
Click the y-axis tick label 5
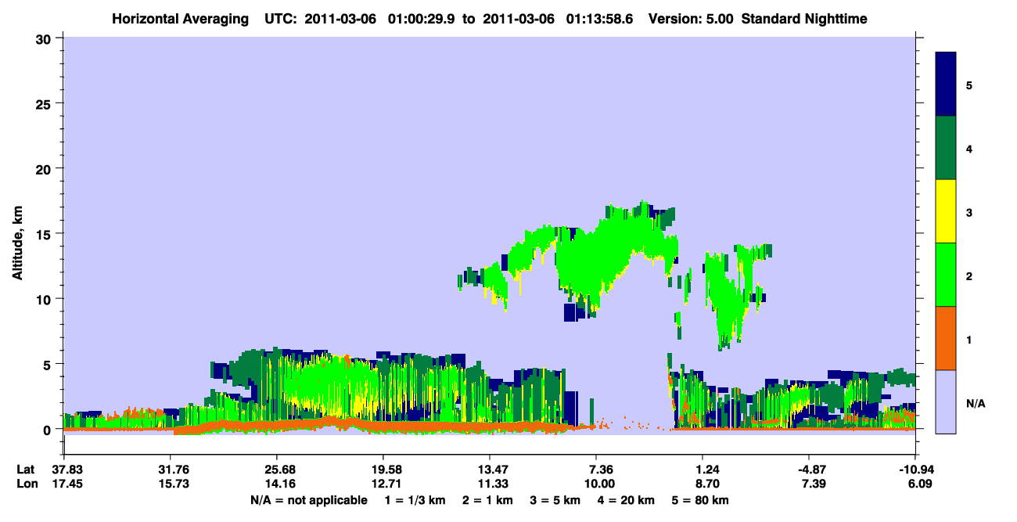[x=49, y=364]
